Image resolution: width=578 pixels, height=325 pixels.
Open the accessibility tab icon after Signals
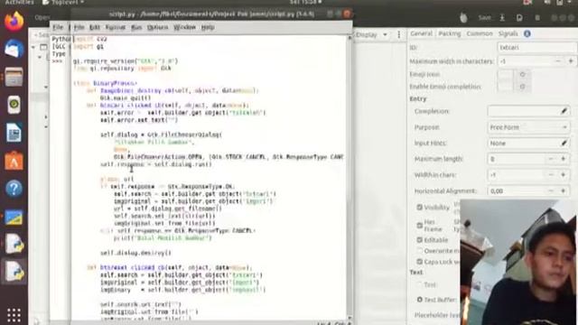pyautogui.click(x=527, y=33)
